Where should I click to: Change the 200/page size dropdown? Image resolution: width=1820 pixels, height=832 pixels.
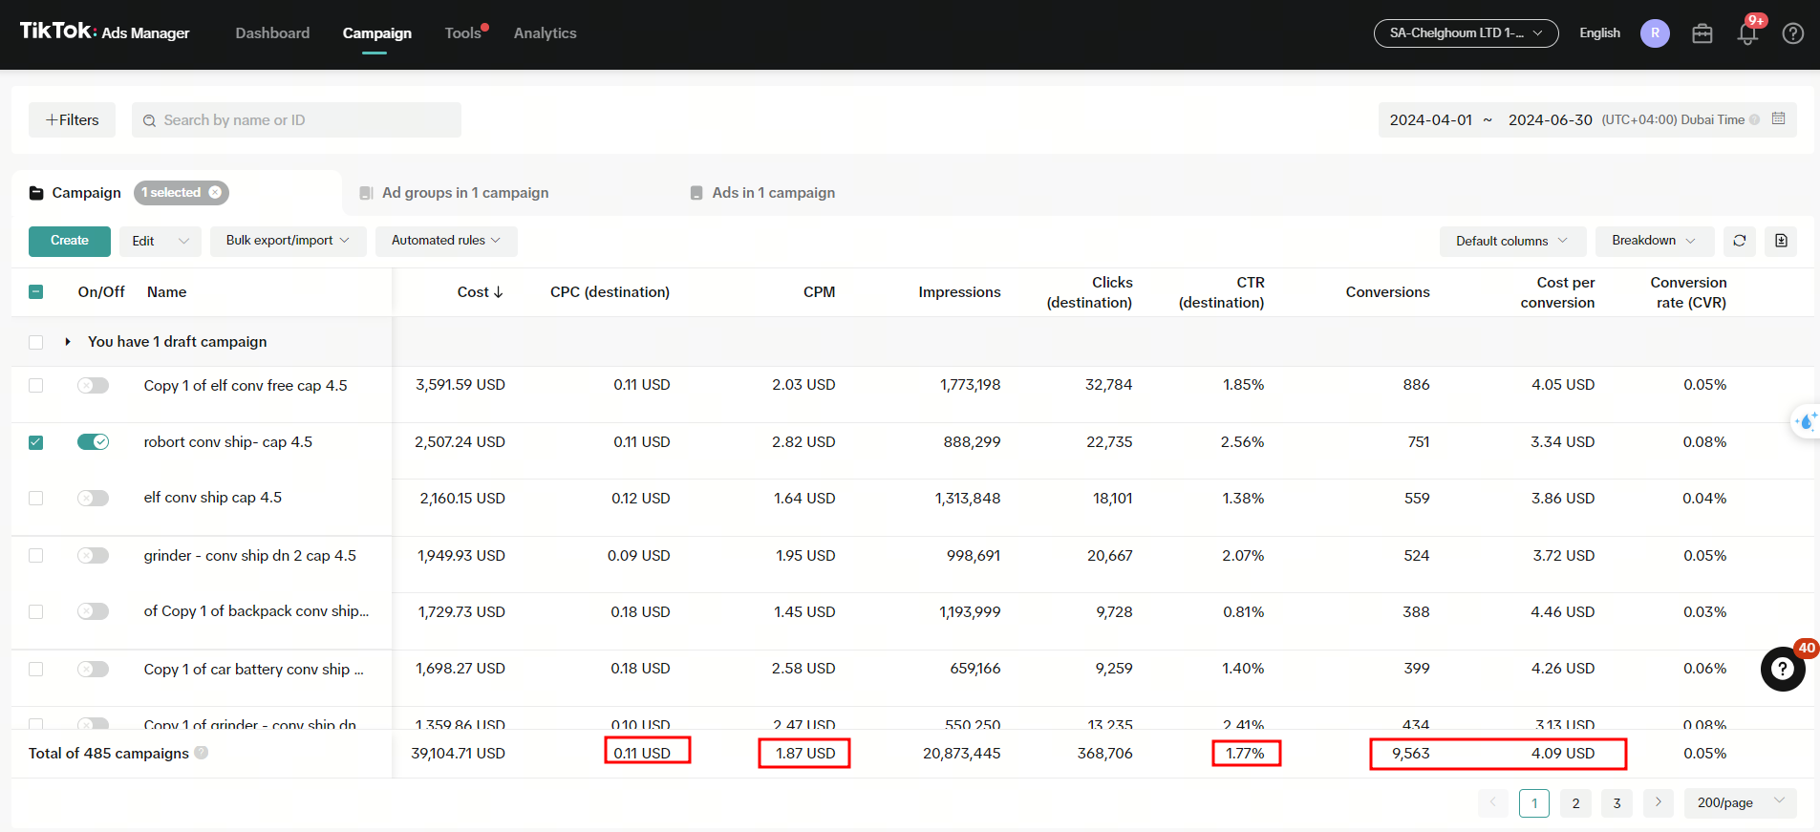[1740, 802]
